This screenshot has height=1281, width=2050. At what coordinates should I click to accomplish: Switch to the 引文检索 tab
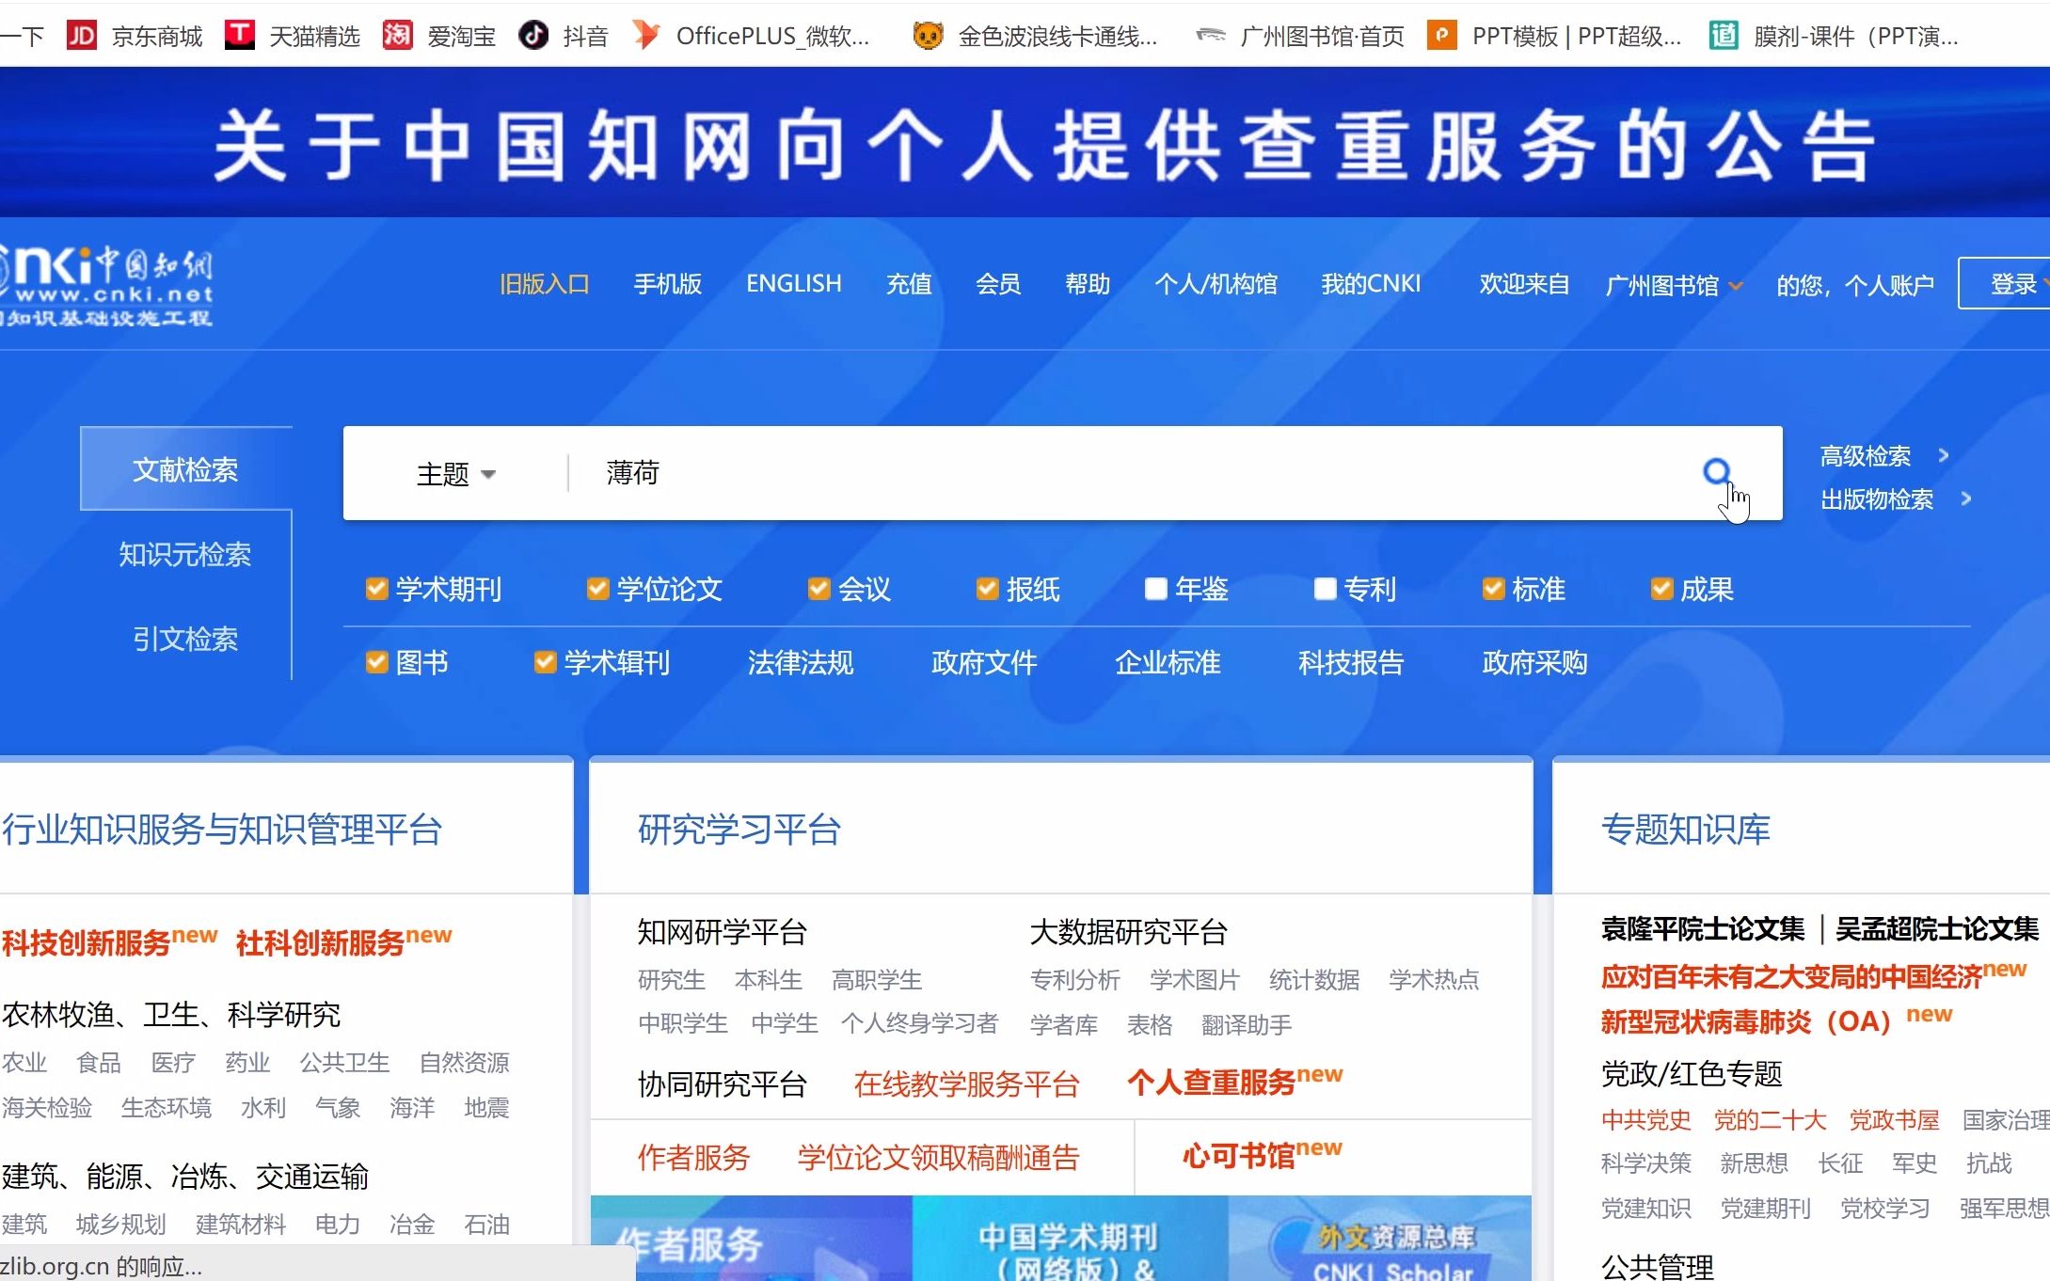(x=186, y=639)
